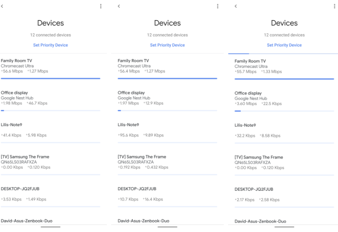Click Set Priority Device in left screen
338x232 pixels.
[x=50, y=45]
